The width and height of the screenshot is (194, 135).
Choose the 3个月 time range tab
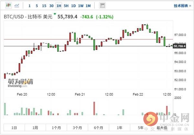coord(77,128)
